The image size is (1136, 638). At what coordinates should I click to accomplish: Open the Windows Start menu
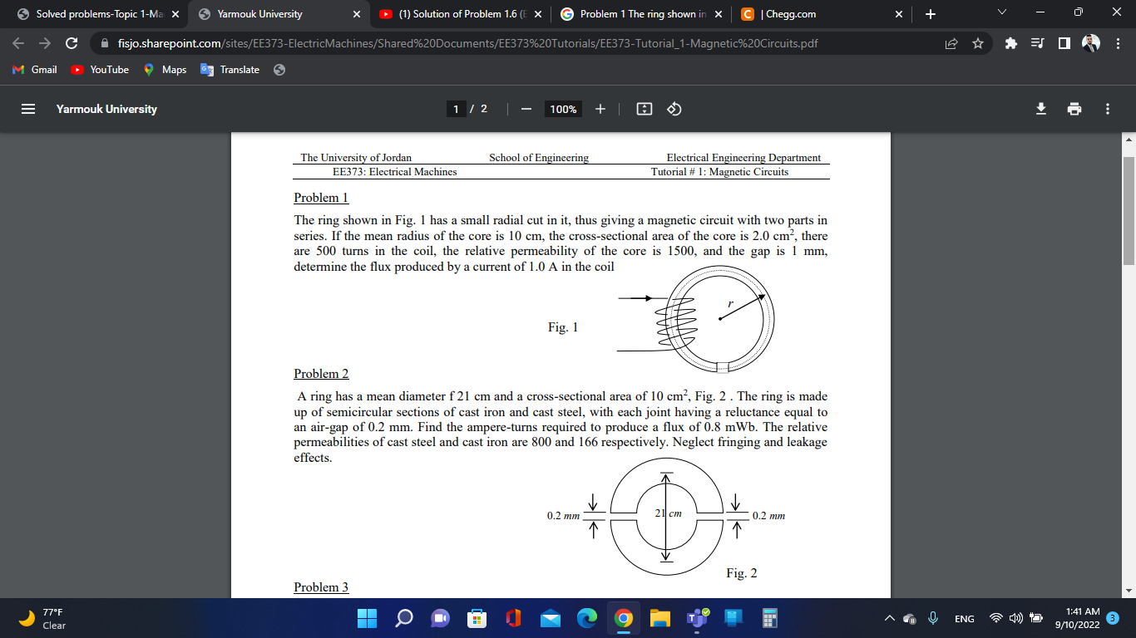(x=367, y=618)
